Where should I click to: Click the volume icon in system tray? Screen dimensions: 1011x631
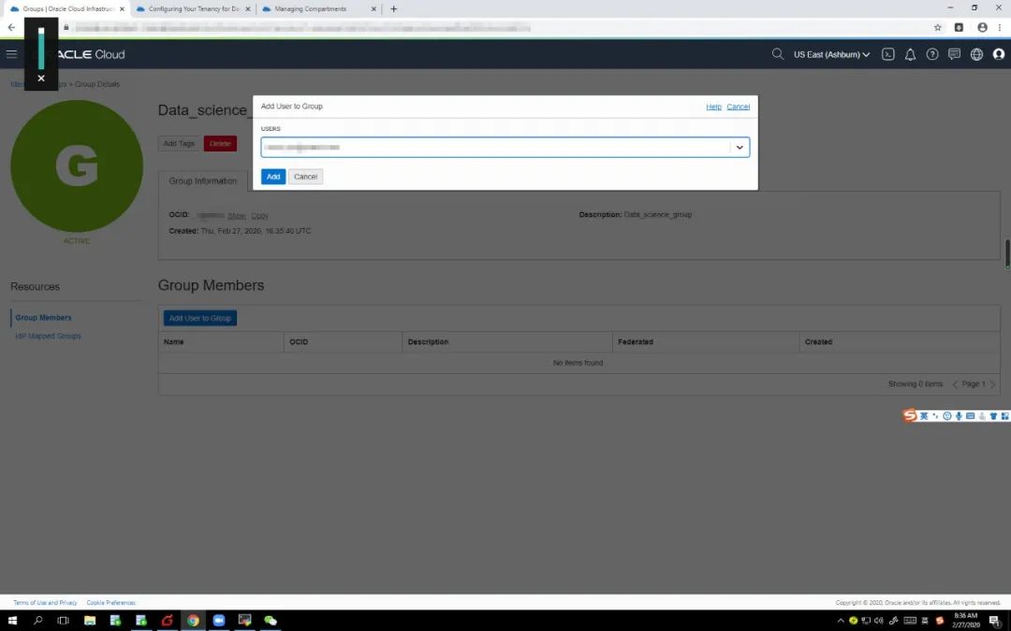click(878, 621)
